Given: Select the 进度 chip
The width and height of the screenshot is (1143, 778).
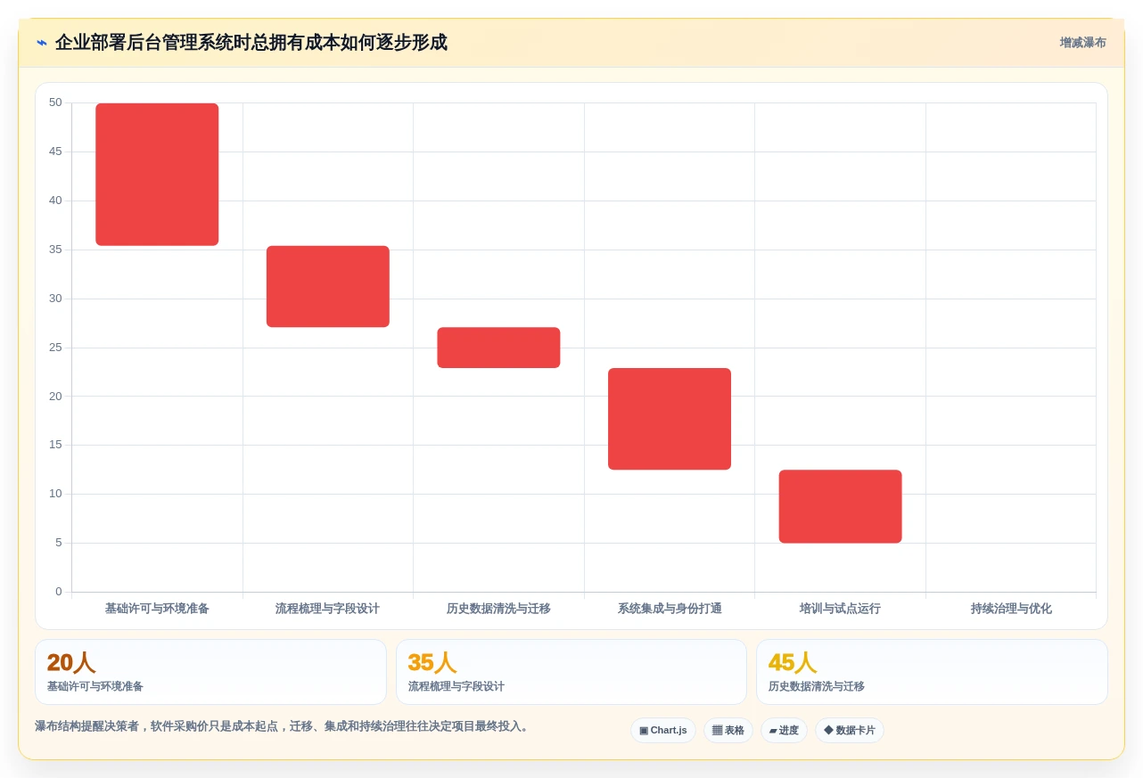Looking at the screenshot, I should click(784, 731).
